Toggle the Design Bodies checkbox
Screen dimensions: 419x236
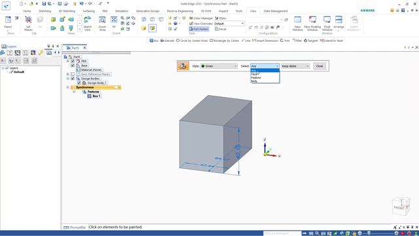(x=73, y=79)
